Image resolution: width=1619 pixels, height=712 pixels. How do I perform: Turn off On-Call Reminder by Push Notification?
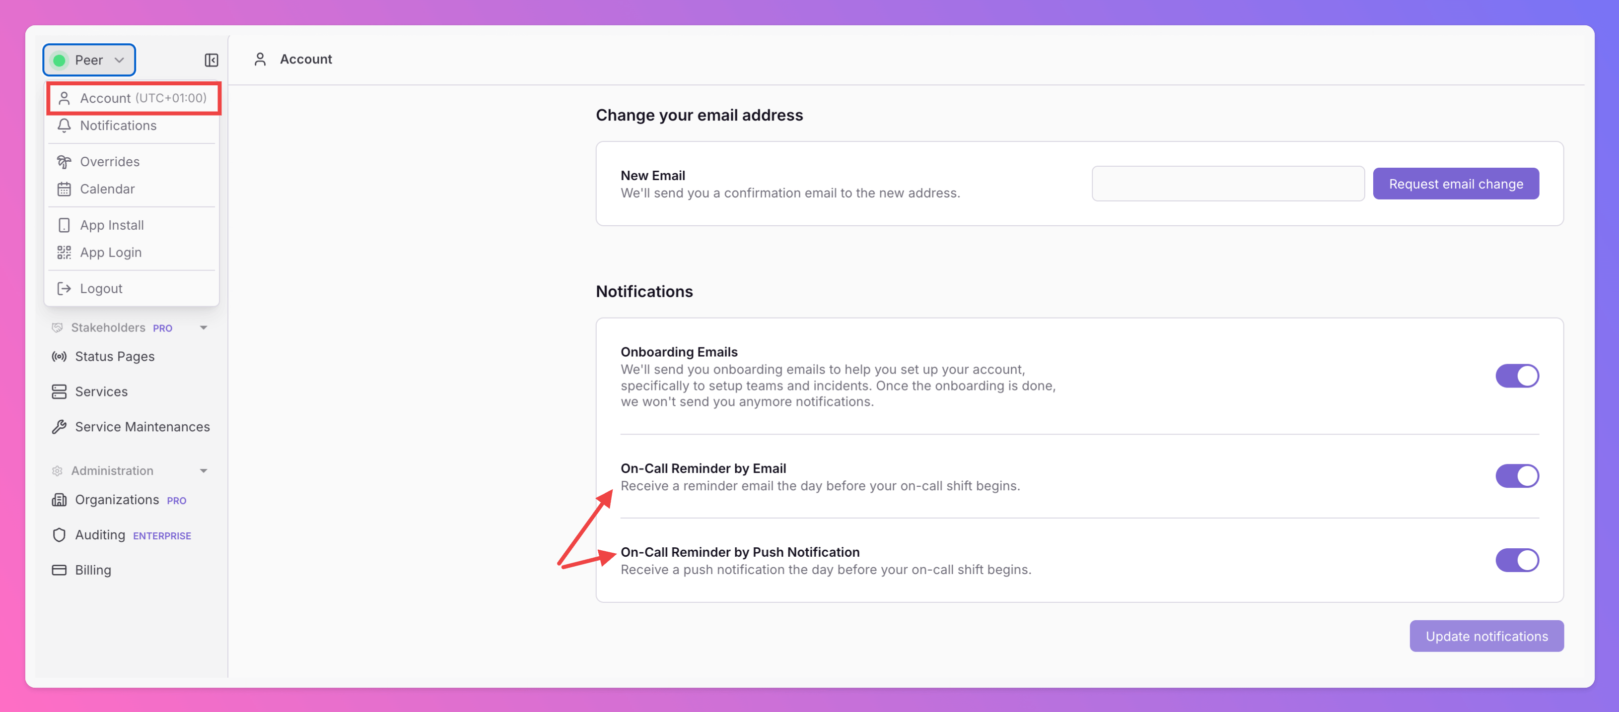(1517, 560)
